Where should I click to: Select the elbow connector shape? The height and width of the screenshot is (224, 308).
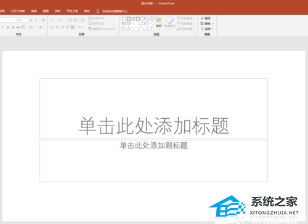point(148,28)
